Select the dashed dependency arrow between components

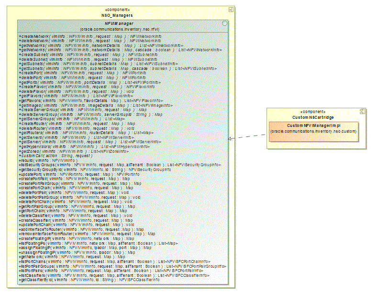247,137
